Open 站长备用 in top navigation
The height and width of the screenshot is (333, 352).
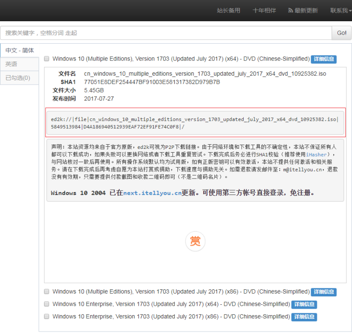tap(229, 10)
